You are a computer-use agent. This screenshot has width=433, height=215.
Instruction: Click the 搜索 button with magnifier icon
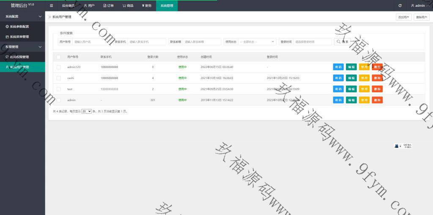(342, 42)
